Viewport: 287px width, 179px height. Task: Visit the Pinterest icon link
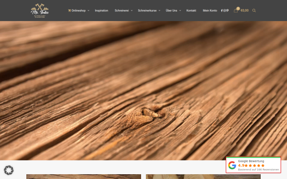[228, 11]
